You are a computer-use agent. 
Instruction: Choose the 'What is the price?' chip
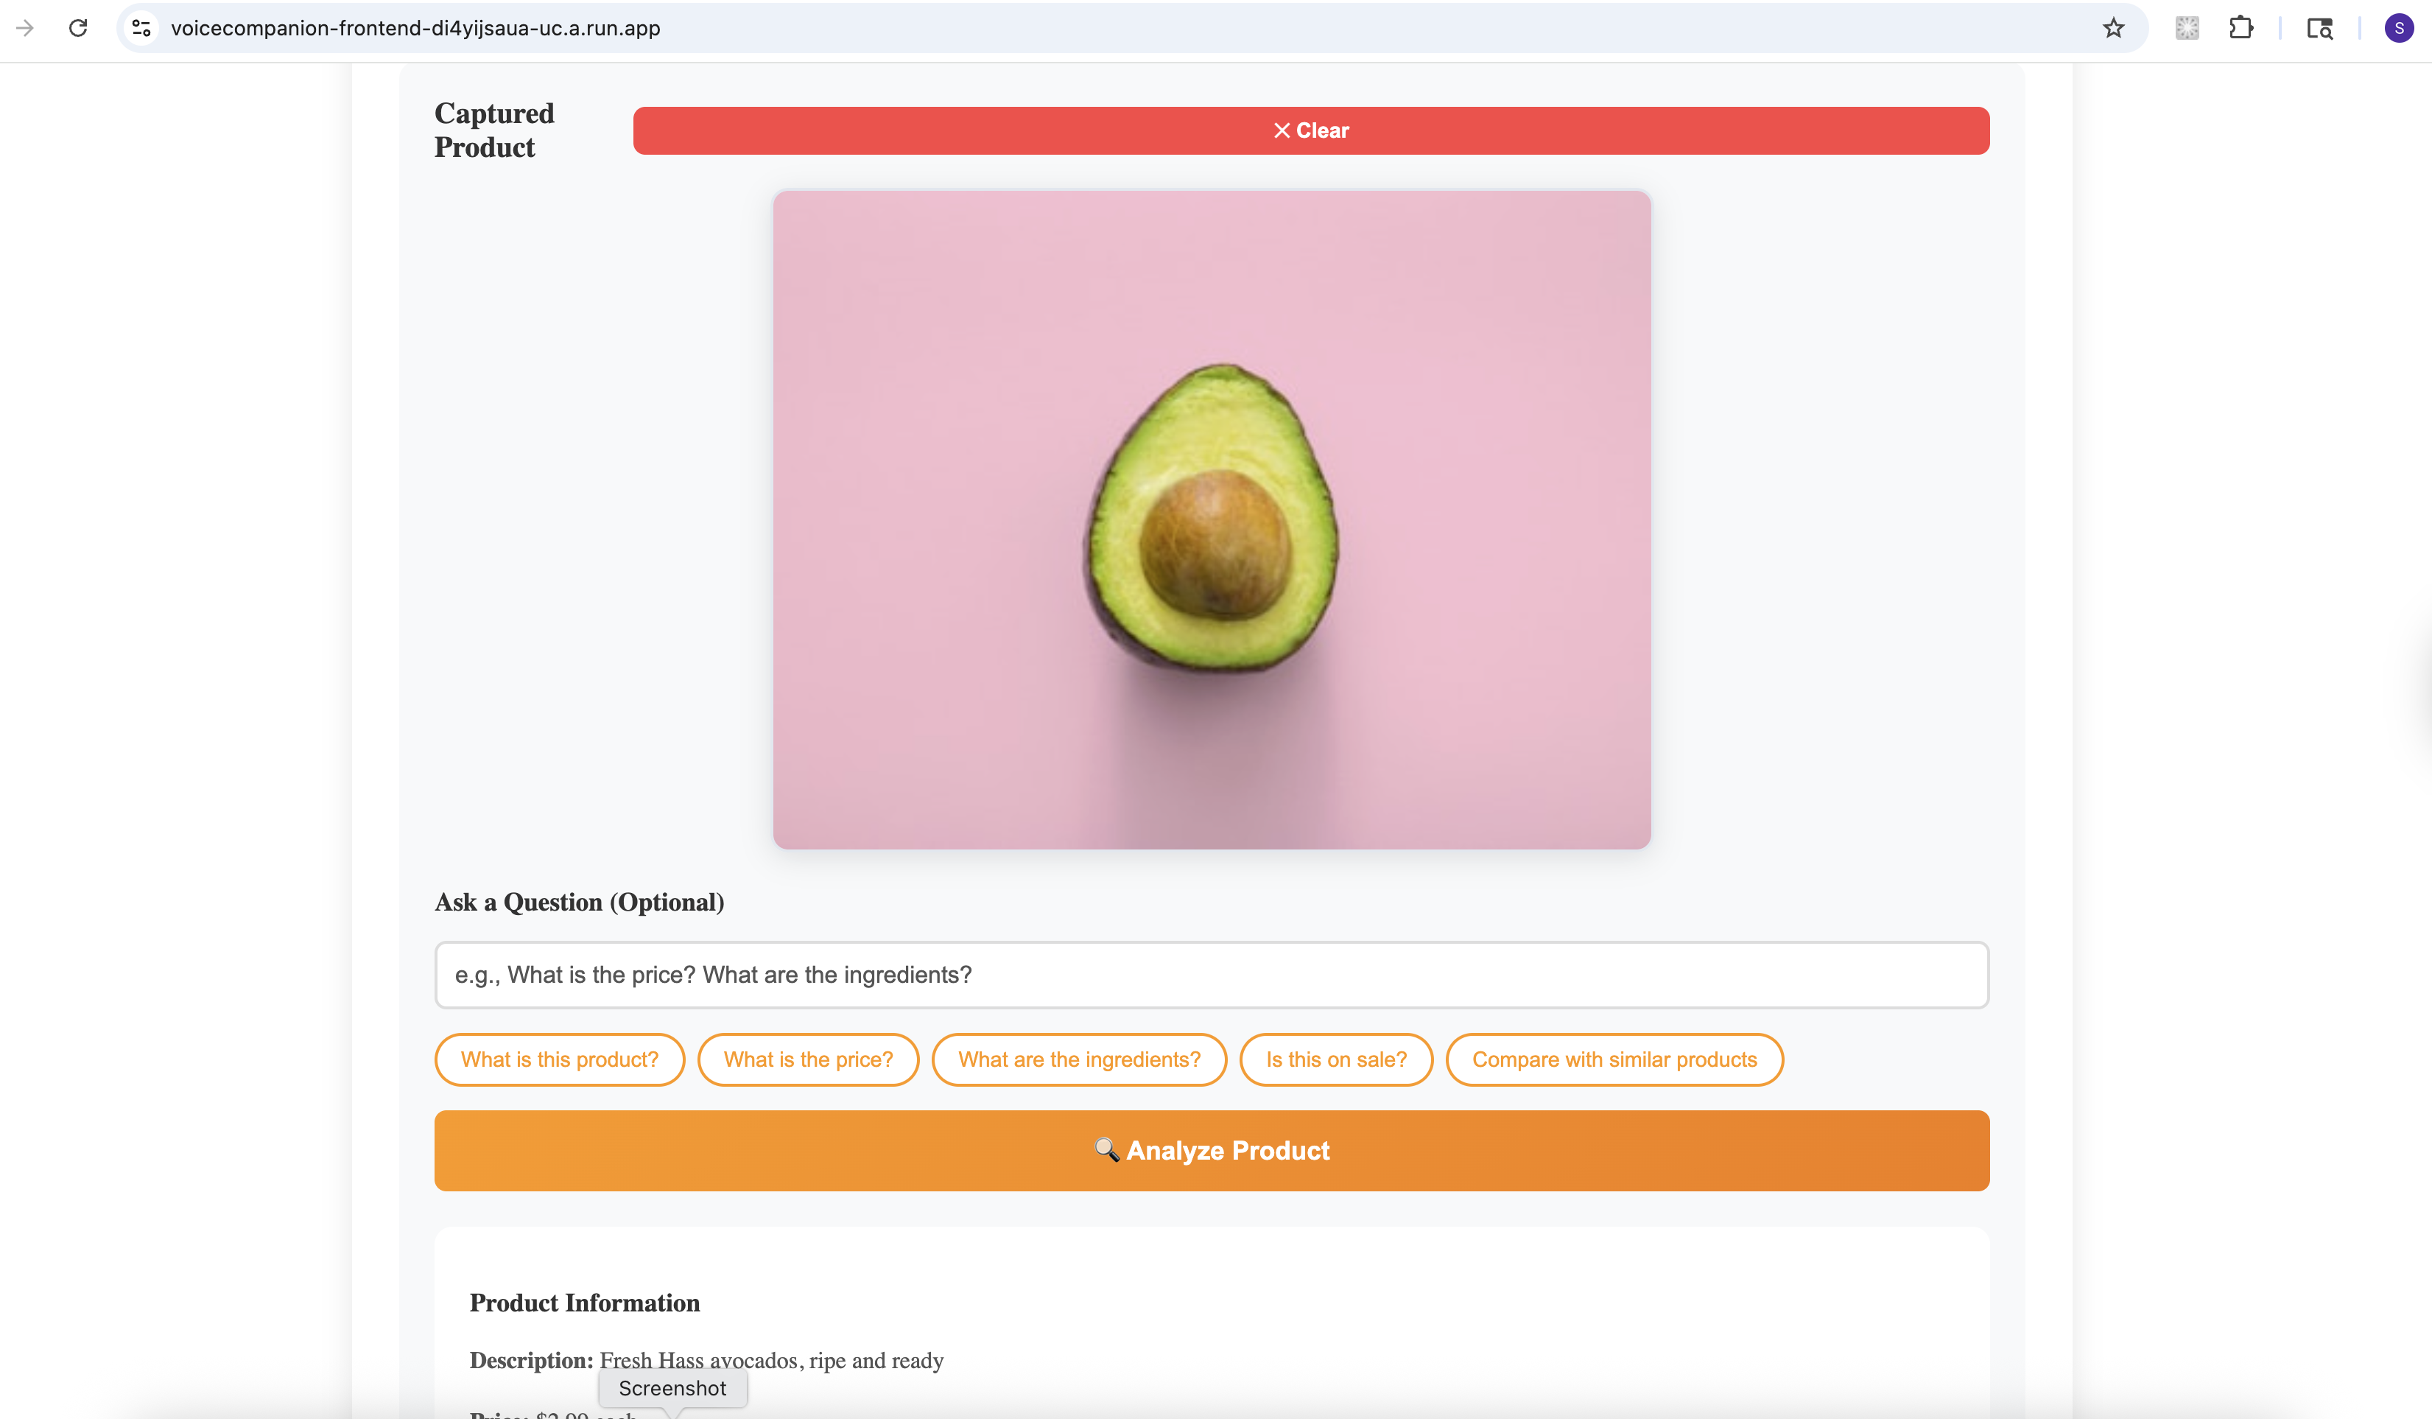(x=808, y=1059)
